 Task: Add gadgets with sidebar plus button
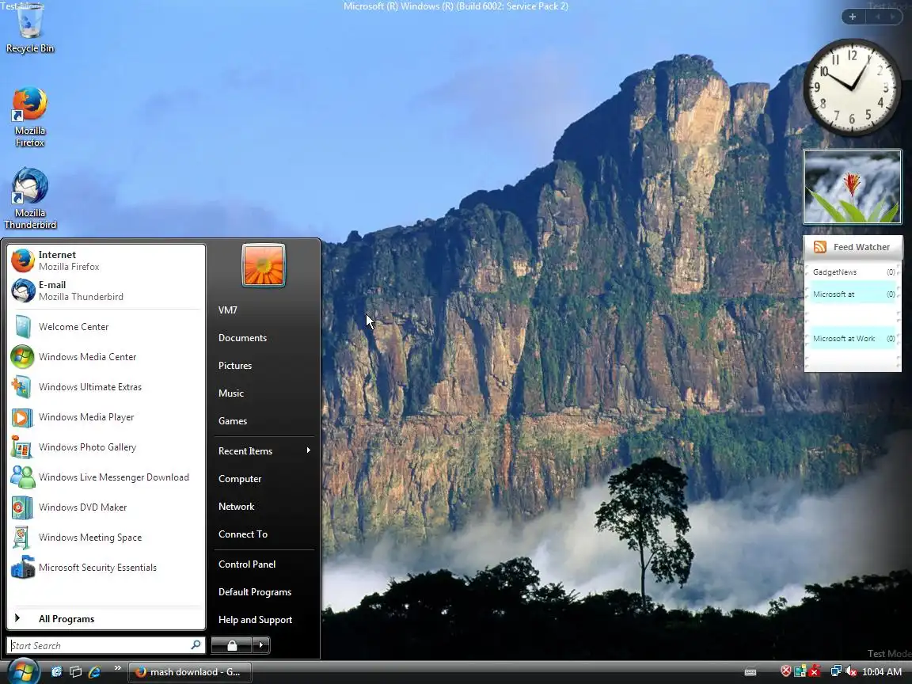click(x=853, y=17)
